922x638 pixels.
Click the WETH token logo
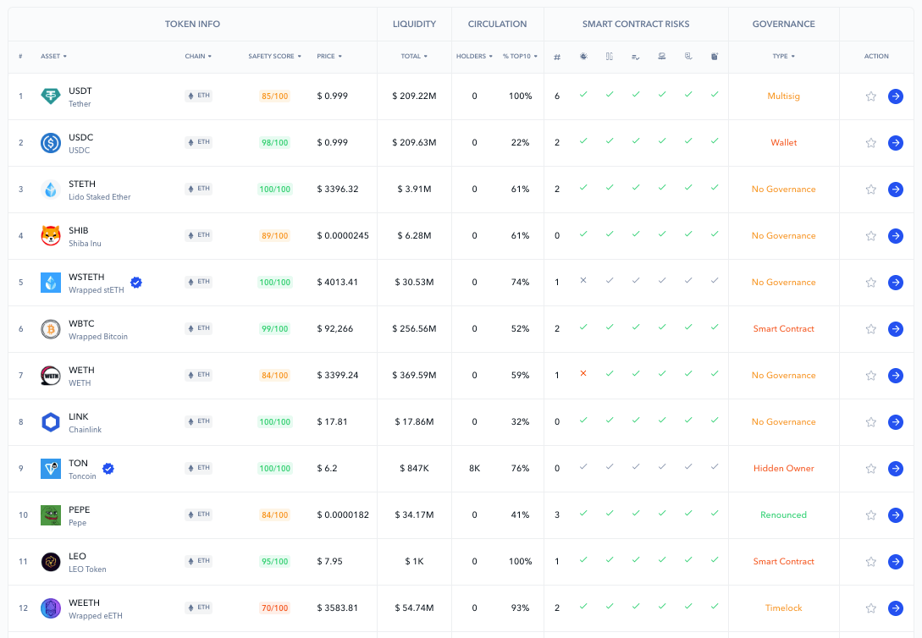51,376
